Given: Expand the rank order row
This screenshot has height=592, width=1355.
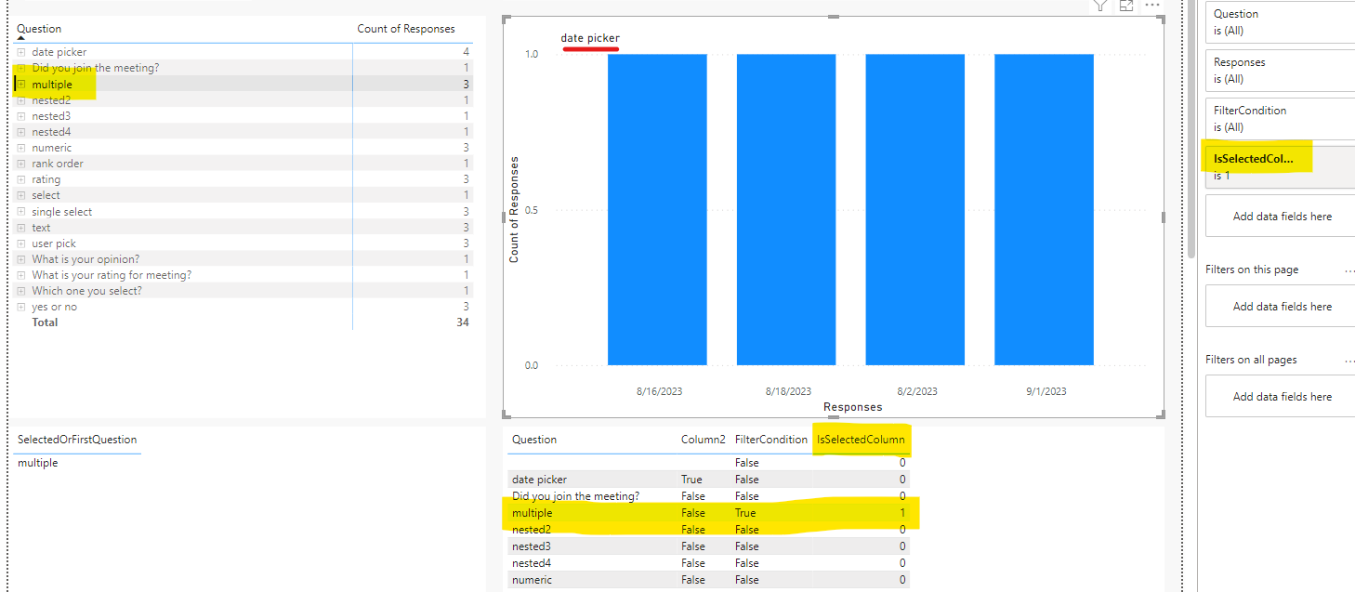Looking at the screenshot, I should 21,164.
